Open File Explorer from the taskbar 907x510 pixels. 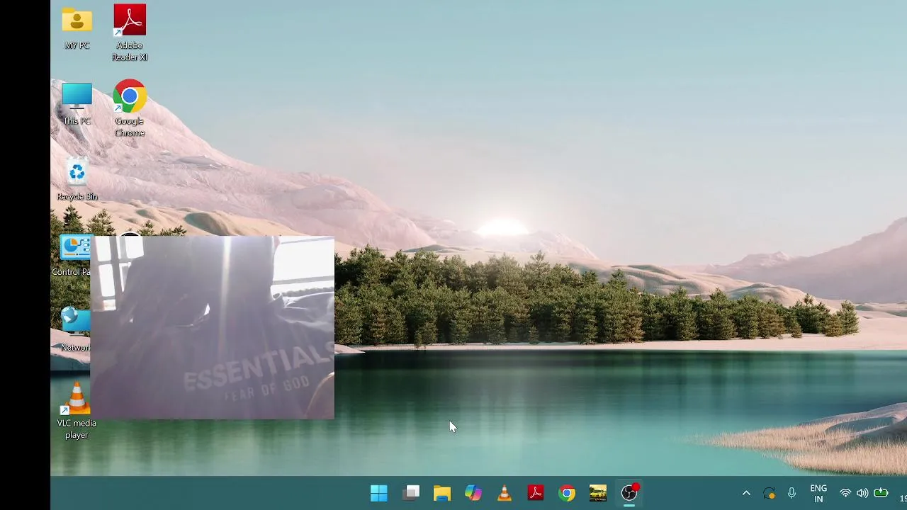442,493
